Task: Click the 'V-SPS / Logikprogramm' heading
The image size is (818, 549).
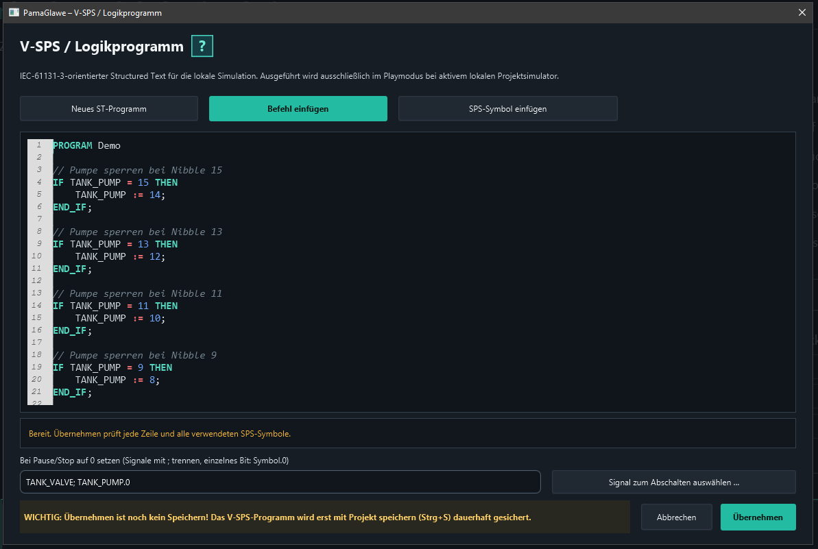Action: [101, 47]
